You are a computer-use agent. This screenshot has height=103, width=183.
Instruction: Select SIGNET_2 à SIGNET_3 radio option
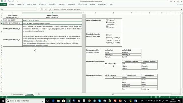pos(107,43)
